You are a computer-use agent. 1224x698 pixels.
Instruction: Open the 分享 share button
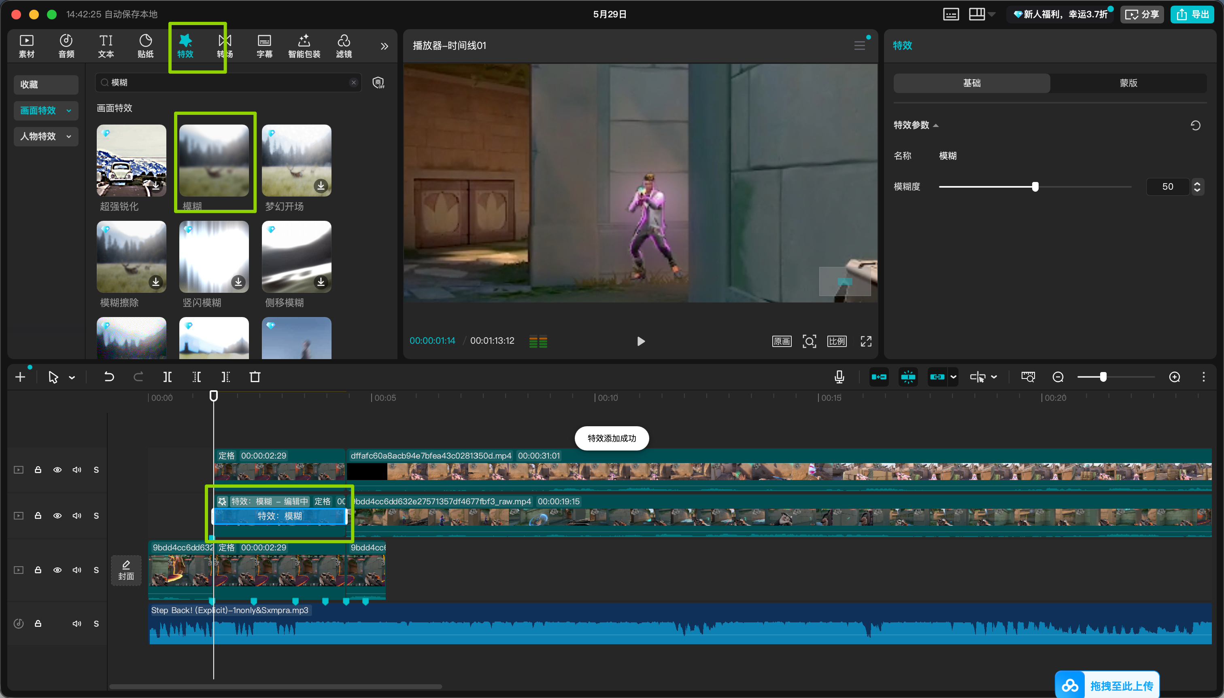[1141, 15]
